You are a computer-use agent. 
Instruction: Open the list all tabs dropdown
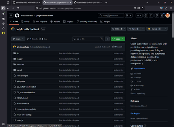147,2
